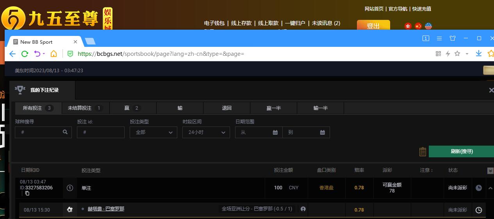This screenshot has height=219, width=494.
Task: Open the 一键归户 link
Action: click(x=295, y=23)
